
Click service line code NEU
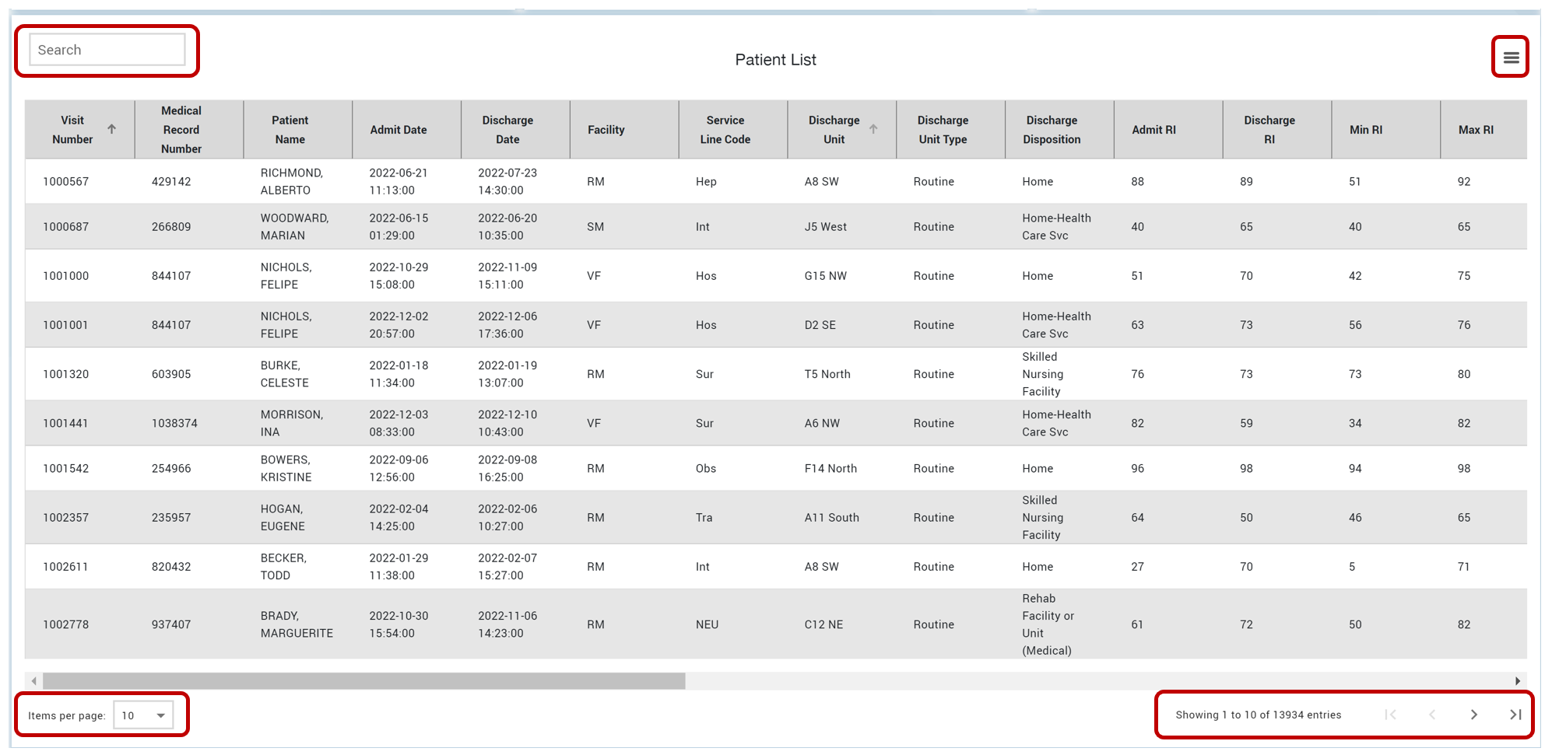click(x=707, y=624)
